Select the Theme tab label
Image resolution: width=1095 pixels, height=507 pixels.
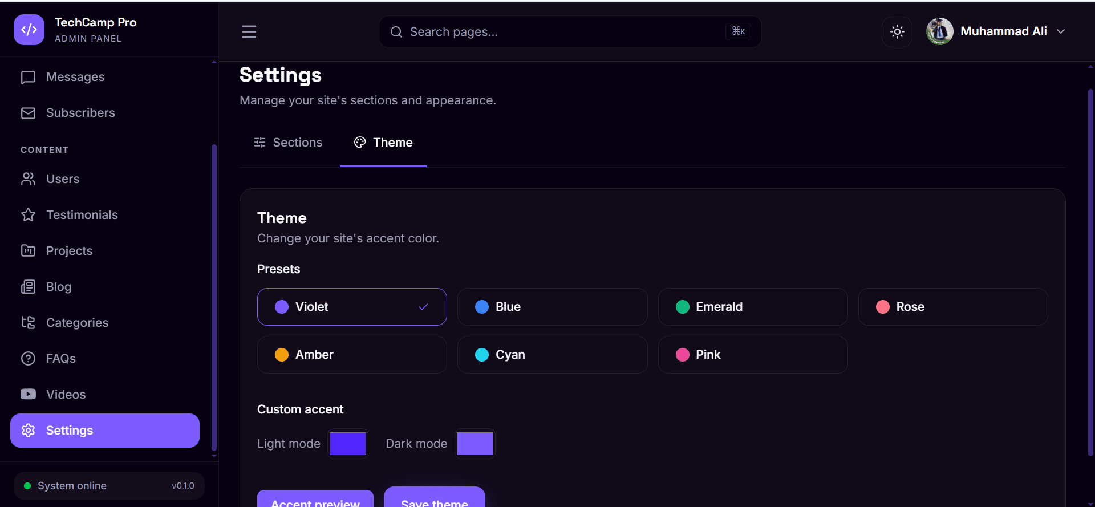pos(393,143)
